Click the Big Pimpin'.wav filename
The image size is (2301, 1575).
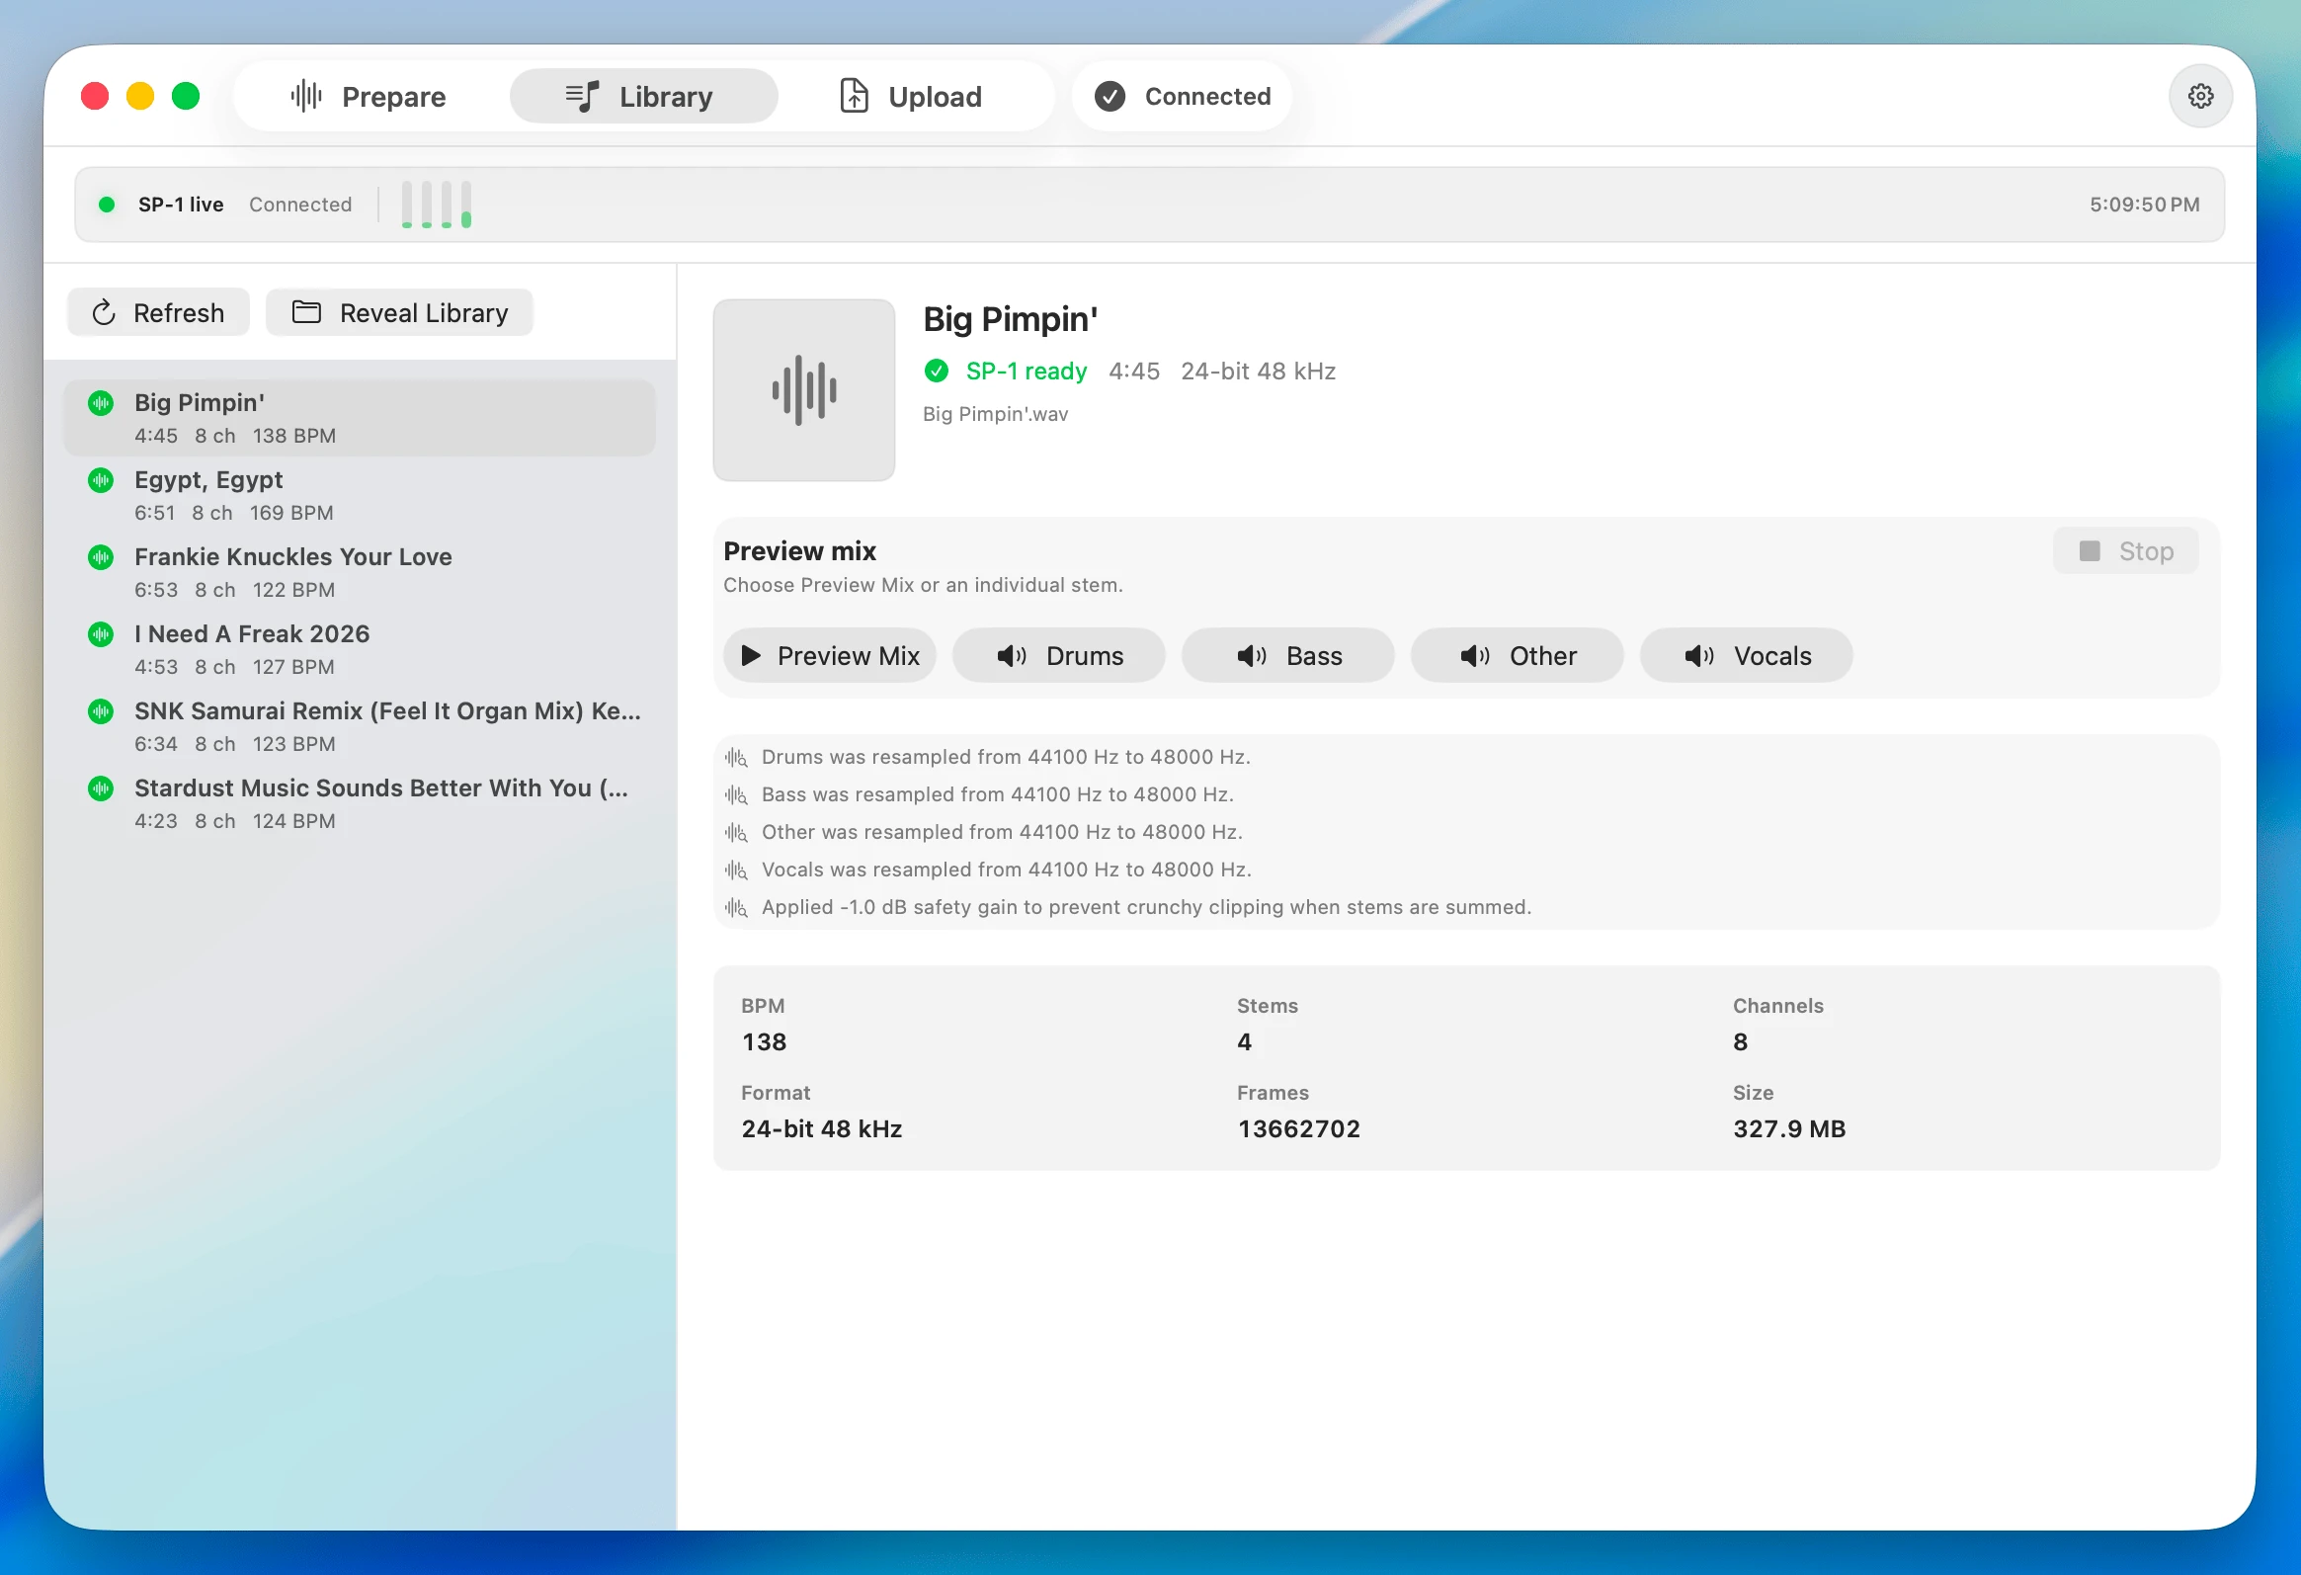click(995, 414)
